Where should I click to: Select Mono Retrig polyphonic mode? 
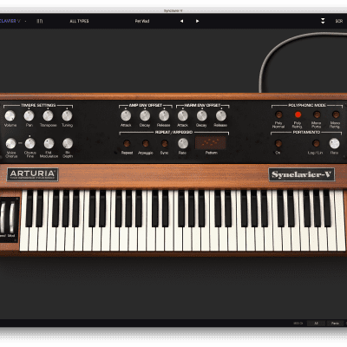(336, 115)
